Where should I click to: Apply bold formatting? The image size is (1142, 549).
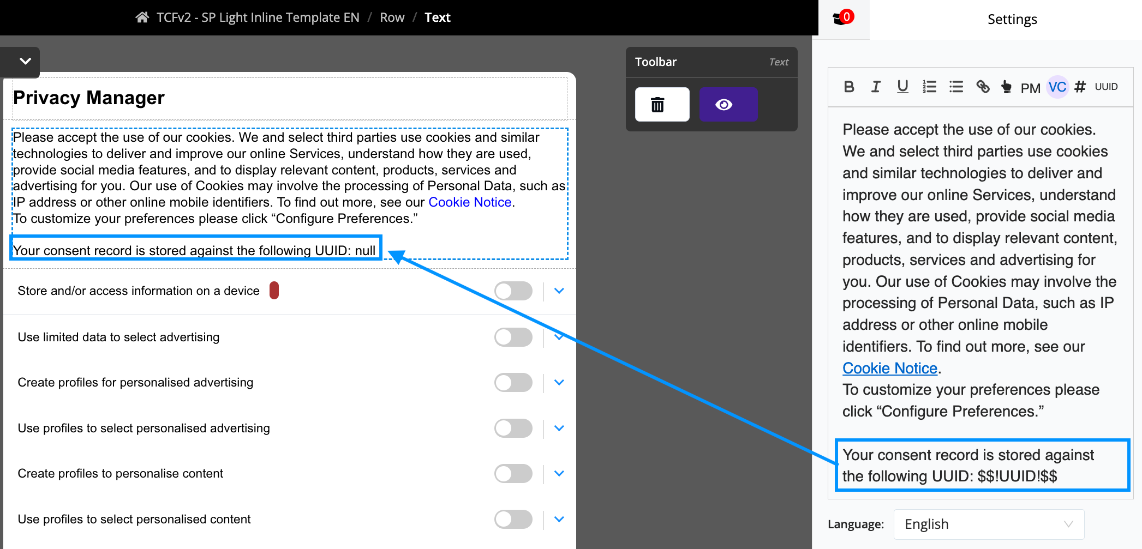click(x=848, y=87)
